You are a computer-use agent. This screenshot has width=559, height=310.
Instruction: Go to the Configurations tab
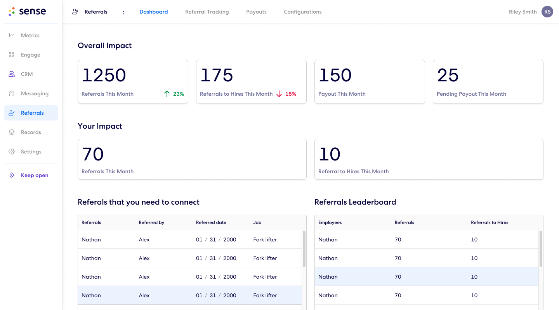(302, 12)
